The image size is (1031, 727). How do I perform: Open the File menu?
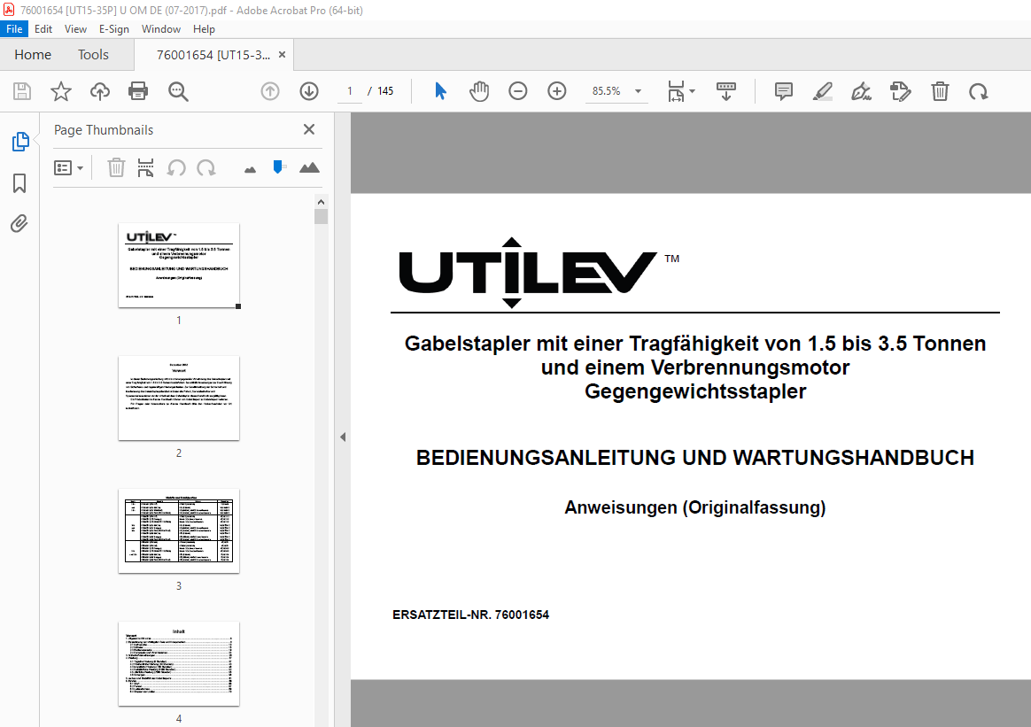(x=14, y=29)
